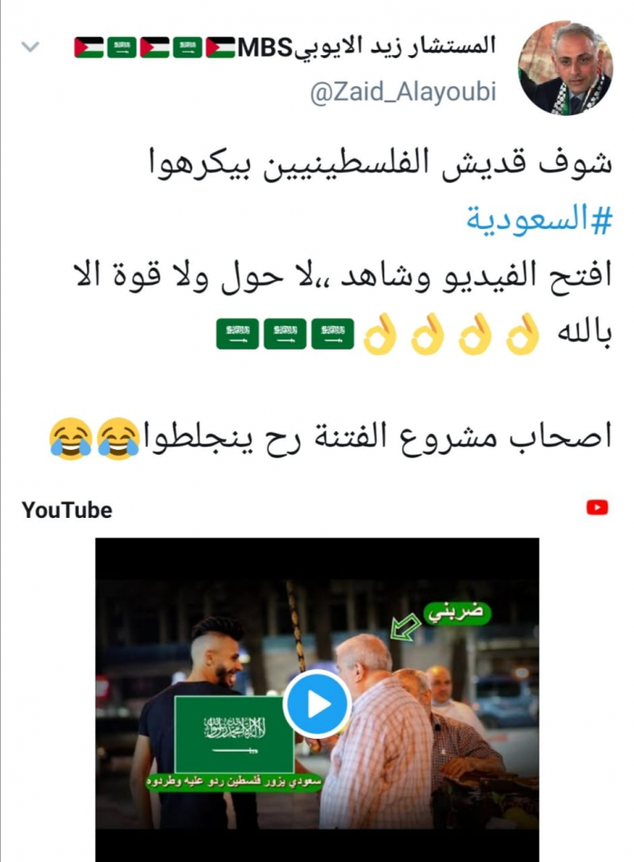
Task: Click the thumbnail caption سعودي يزور فلسطين
Action: coord(235,781)
